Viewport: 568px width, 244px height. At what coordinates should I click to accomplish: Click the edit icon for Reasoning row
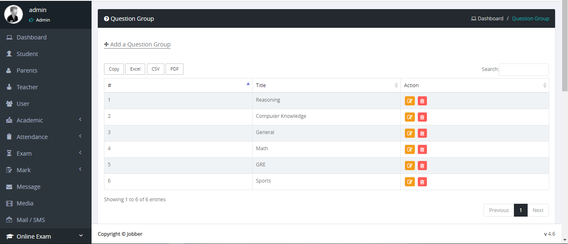coord(410,101)
